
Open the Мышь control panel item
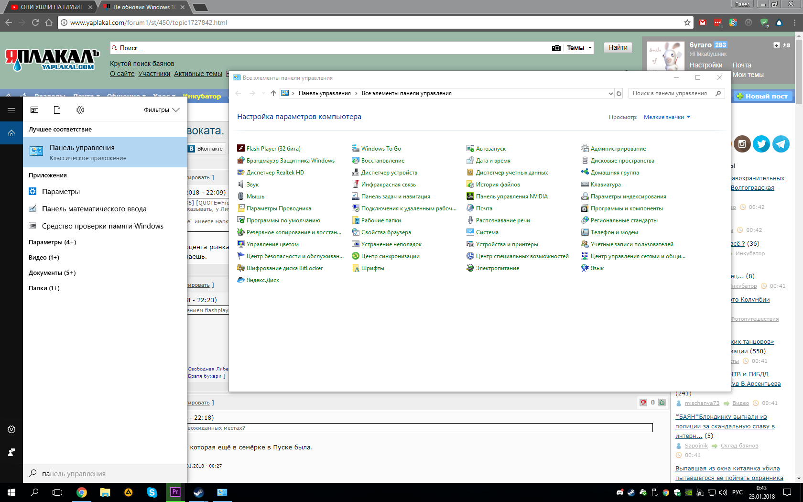tap(251, 196)
